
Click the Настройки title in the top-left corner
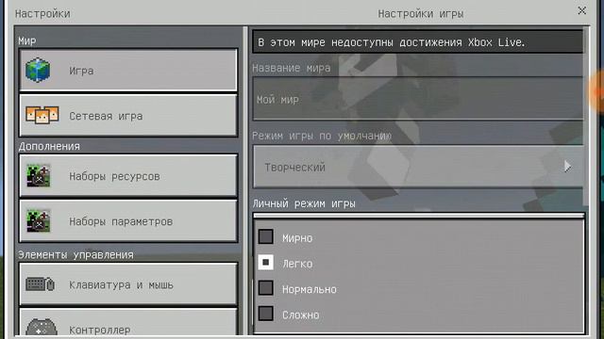click(x=42, y=14)
